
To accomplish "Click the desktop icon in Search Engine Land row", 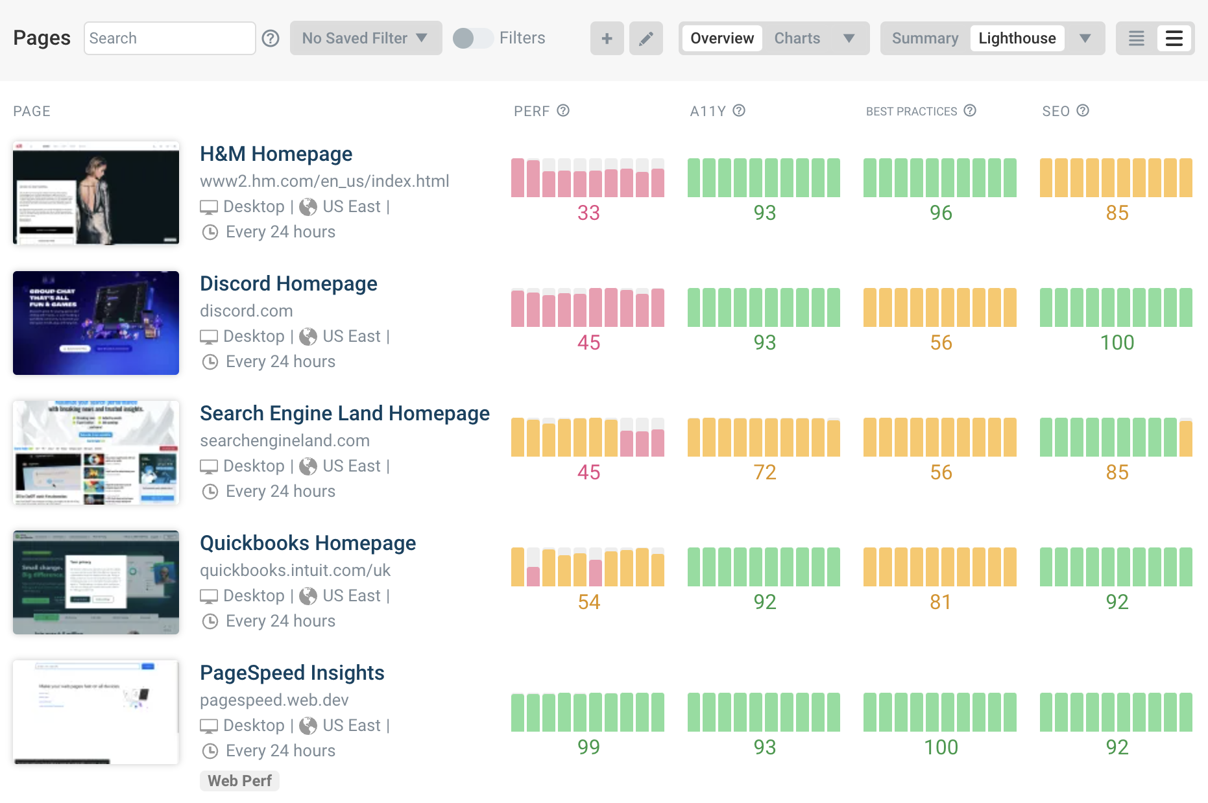I will point(209,466).
